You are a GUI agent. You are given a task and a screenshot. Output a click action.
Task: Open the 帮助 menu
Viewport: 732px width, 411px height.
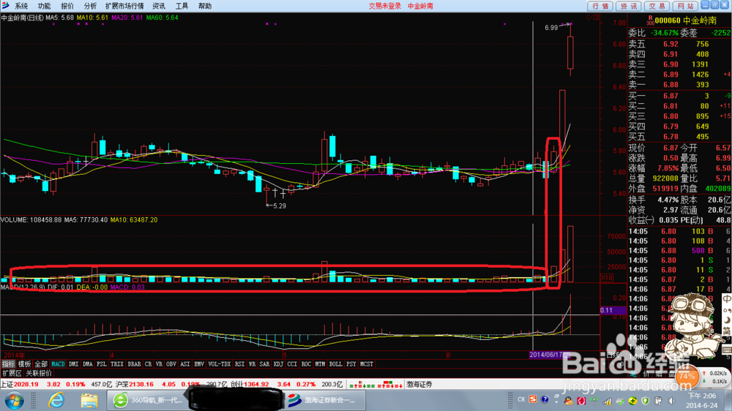204,6
